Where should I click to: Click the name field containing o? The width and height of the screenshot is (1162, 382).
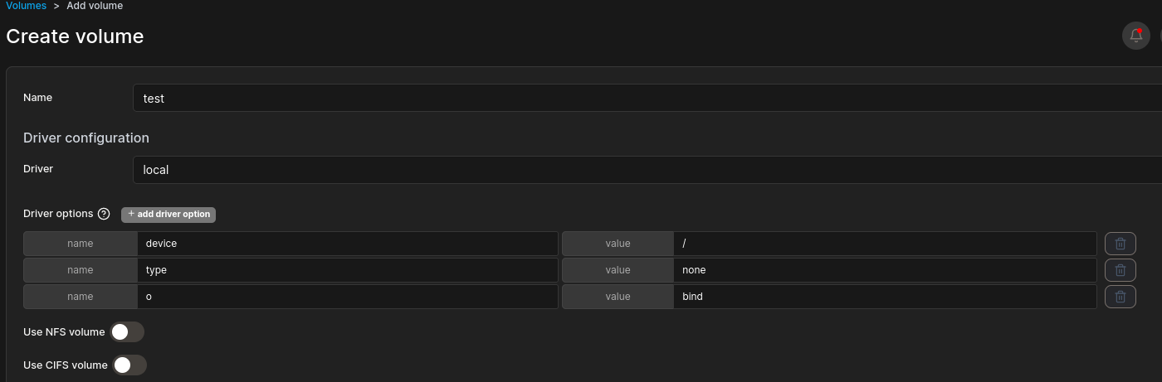point(347,297)
